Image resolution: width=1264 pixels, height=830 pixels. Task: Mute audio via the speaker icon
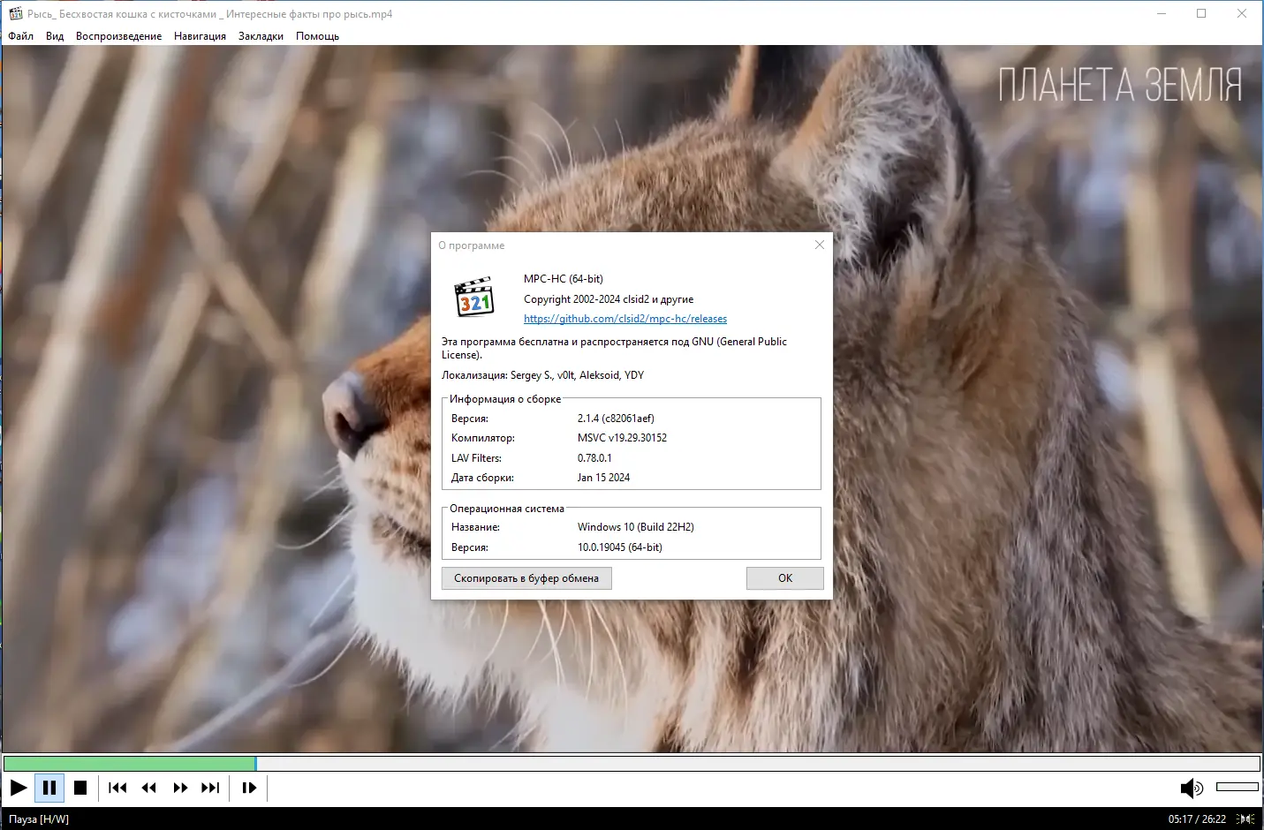click(x=1192, y=788)
